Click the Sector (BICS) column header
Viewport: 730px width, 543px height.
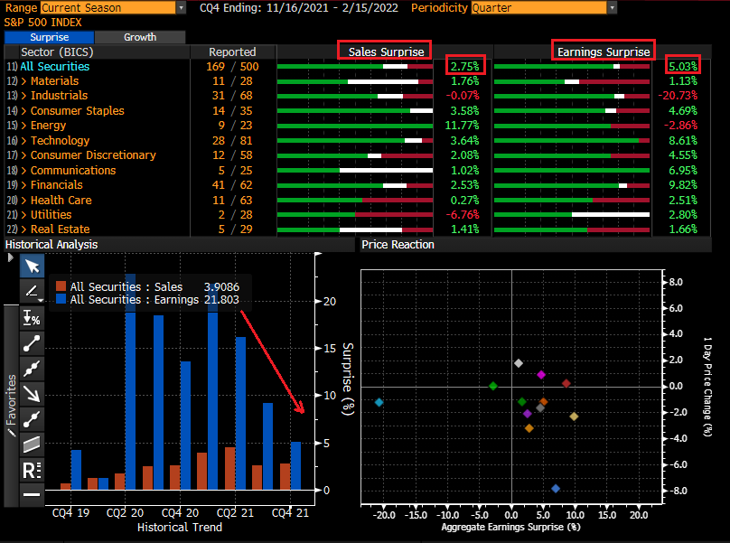click(x=57, y=51)
